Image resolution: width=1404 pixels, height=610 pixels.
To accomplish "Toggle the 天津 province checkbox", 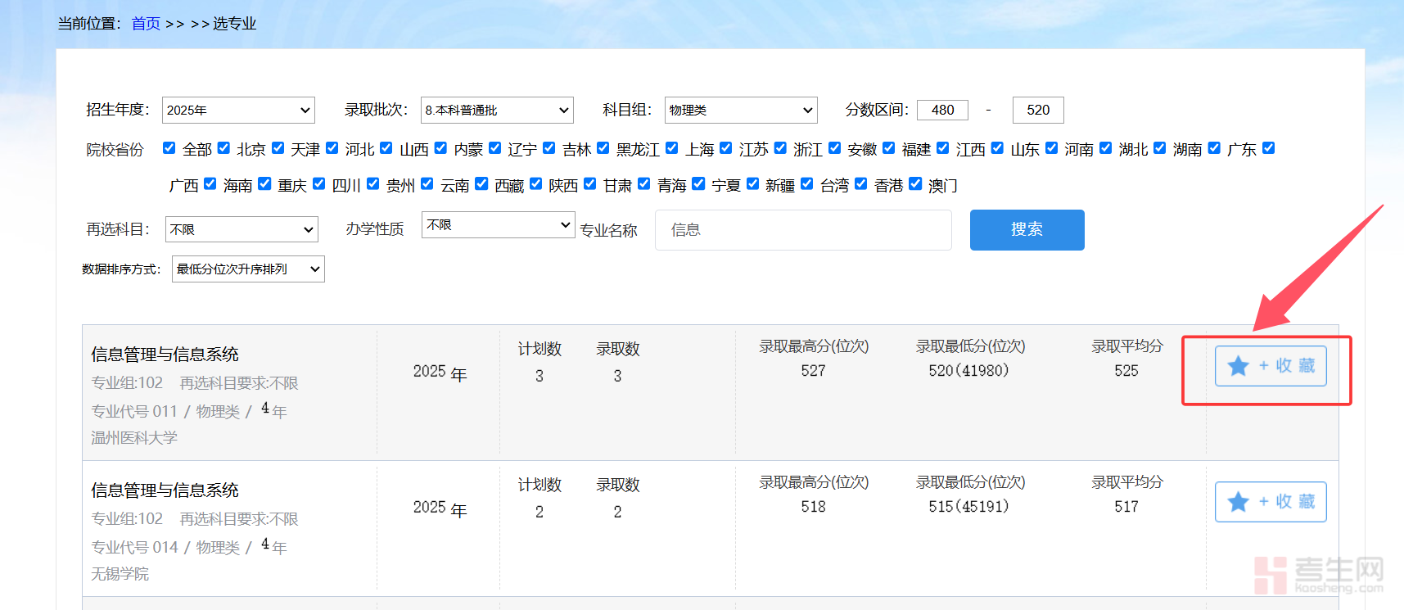I will (278, 148).
